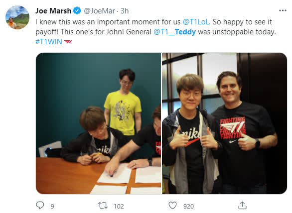Open the @JoeMar handle link
Image resolution: width=292 pixels, height=213 pixels.
coord(99,11)
